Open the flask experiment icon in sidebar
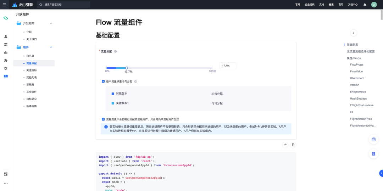 6,36
